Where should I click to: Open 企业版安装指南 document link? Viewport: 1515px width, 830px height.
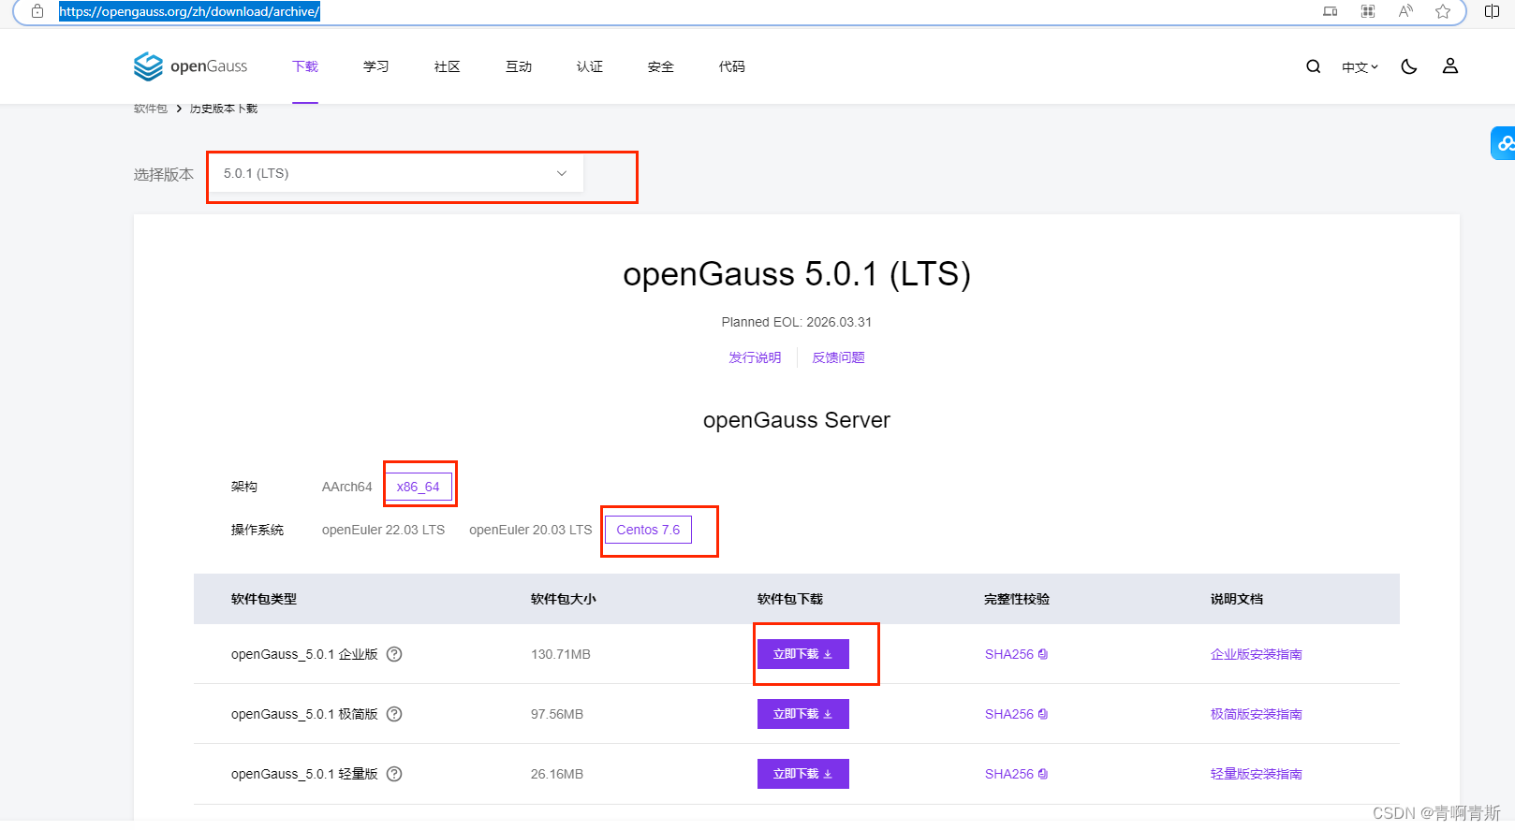click(x=1257, y=654)
